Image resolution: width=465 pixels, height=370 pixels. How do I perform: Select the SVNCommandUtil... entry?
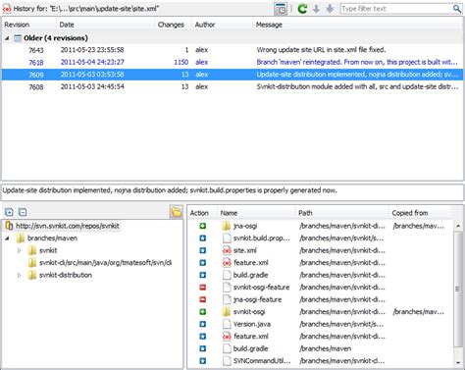[262, 361]
